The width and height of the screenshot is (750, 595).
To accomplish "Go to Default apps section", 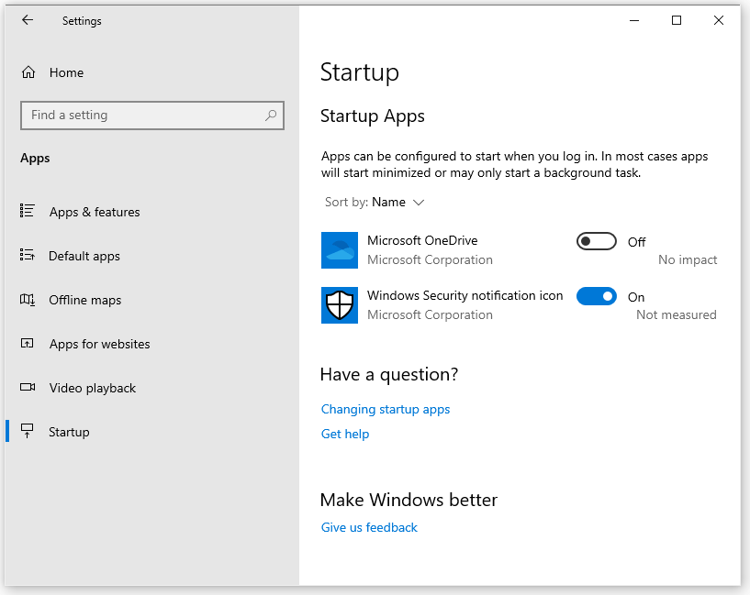I will [x=84, y=256].
